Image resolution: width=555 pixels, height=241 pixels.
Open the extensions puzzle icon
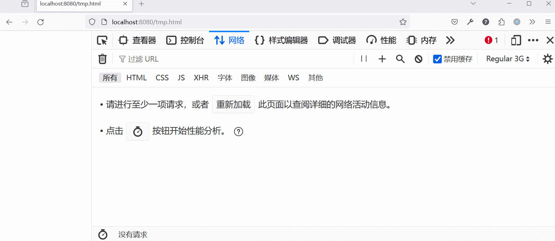coord(501,22)
